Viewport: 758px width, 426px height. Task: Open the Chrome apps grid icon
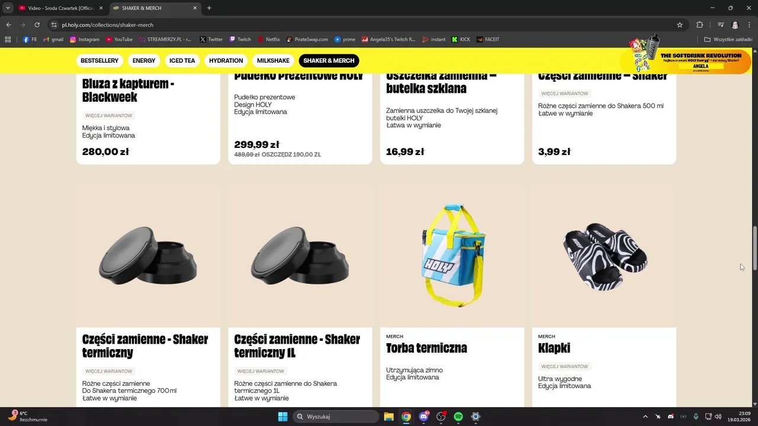[8, 40]
